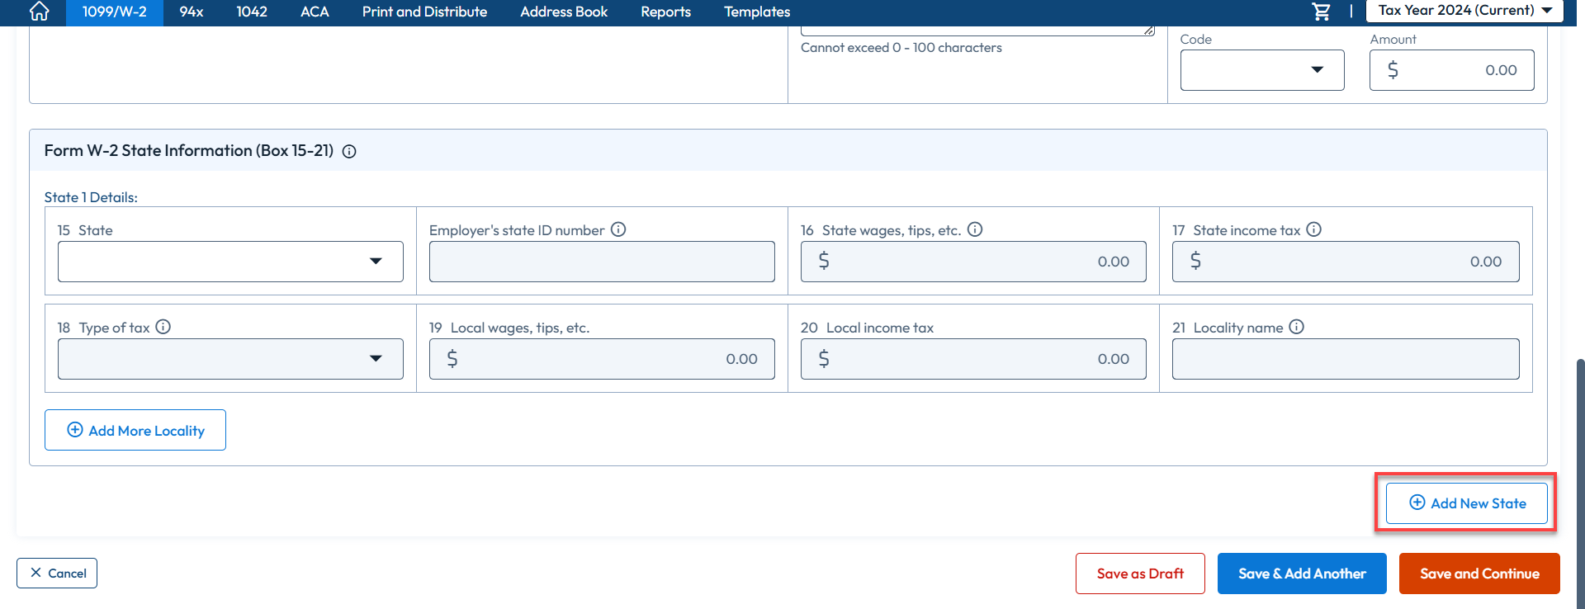The width and height of the screenshot is (1585, 609).
Task: View info about Employer's state ID number
Action: tap(618, 229)
